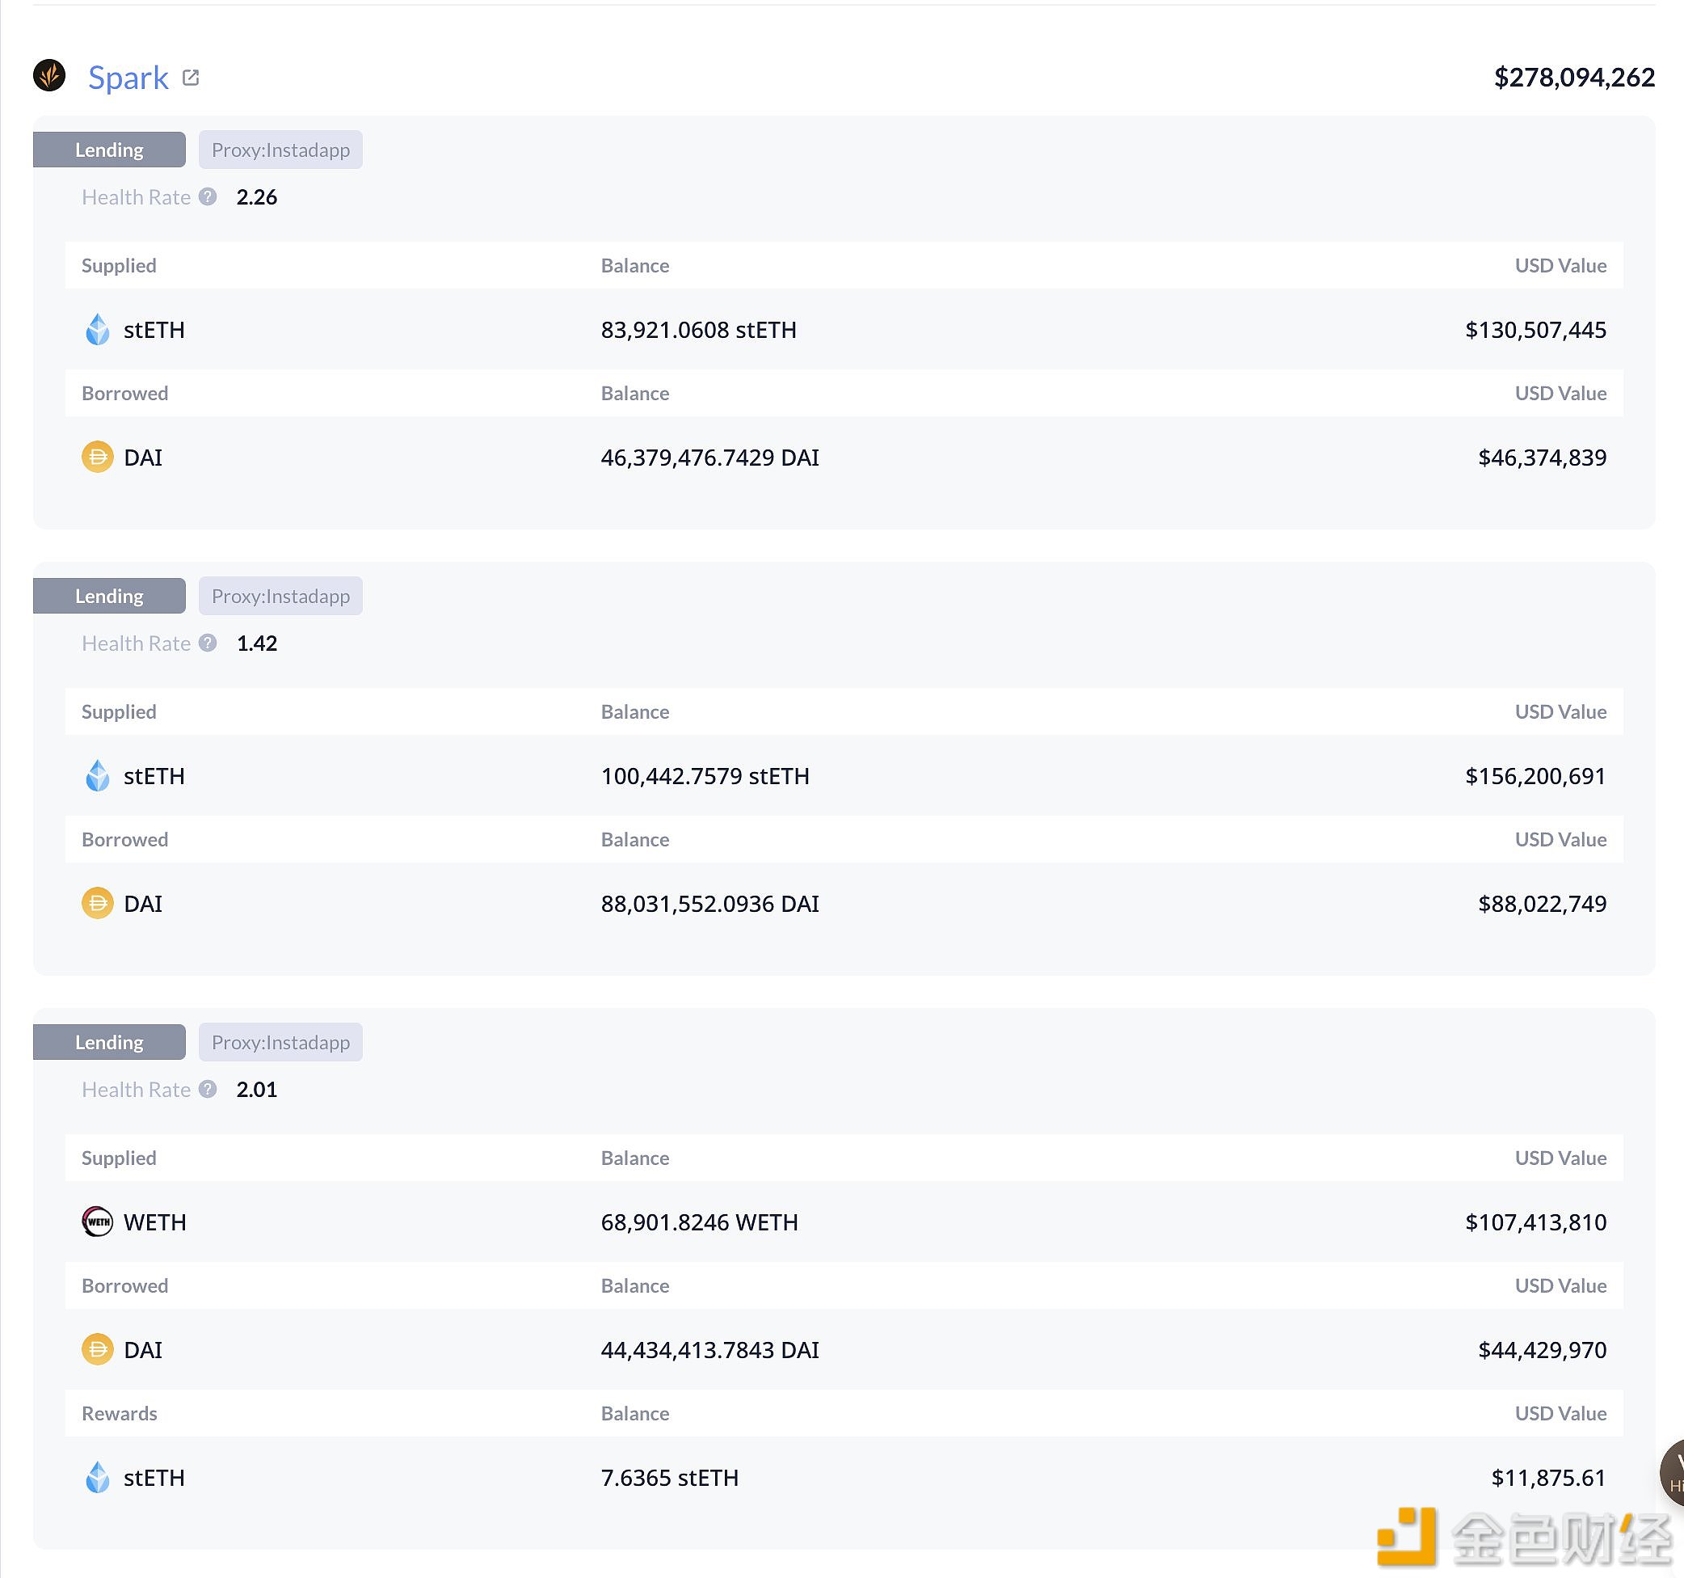Viewport: 1684px width, 1578px height.
Task: Click the Spark external link icon
Action: (191, 77)
